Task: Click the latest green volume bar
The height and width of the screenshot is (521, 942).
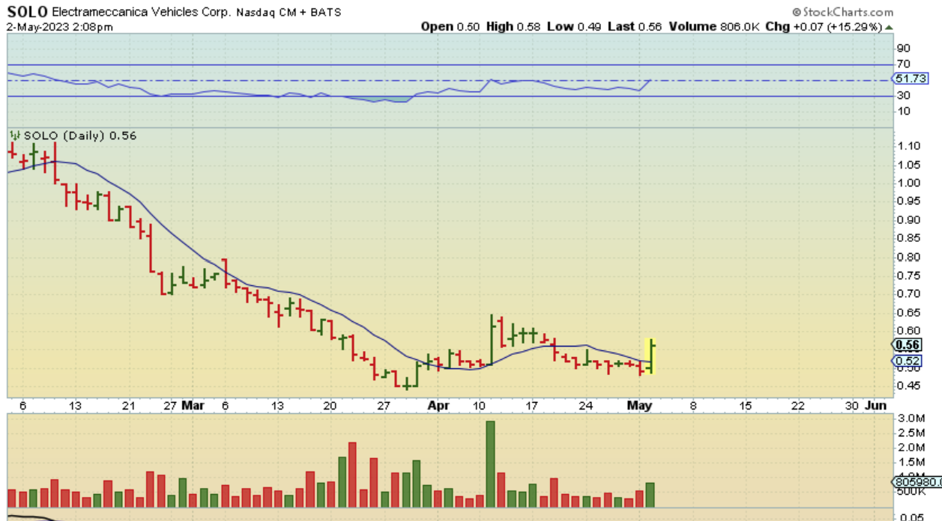Action: click(x=650, y=495)
